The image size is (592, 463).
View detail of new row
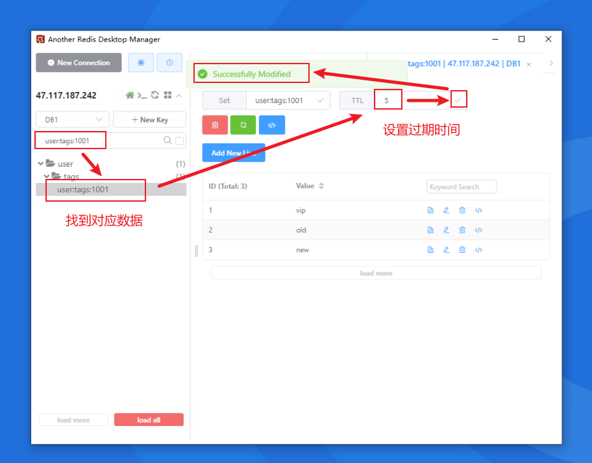pyautogui.click(x=430, y=250)
